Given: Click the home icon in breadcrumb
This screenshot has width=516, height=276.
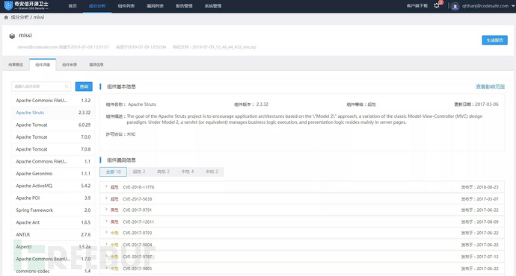Looking at the screenshot, I should coord(6,17).
